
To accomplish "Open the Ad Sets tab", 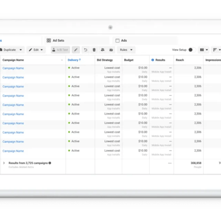I will pos(77,41).
